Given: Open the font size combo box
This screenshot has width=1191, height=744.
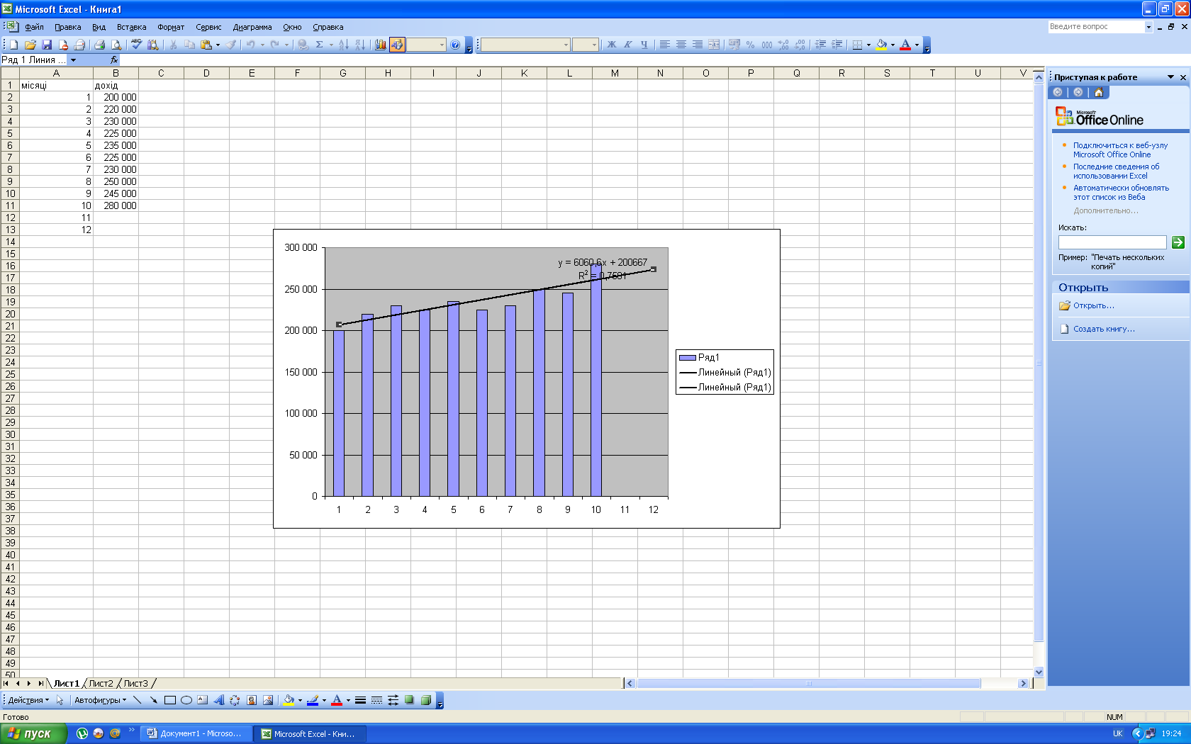Looking at the screenshot, I should [x=586, y=45].
